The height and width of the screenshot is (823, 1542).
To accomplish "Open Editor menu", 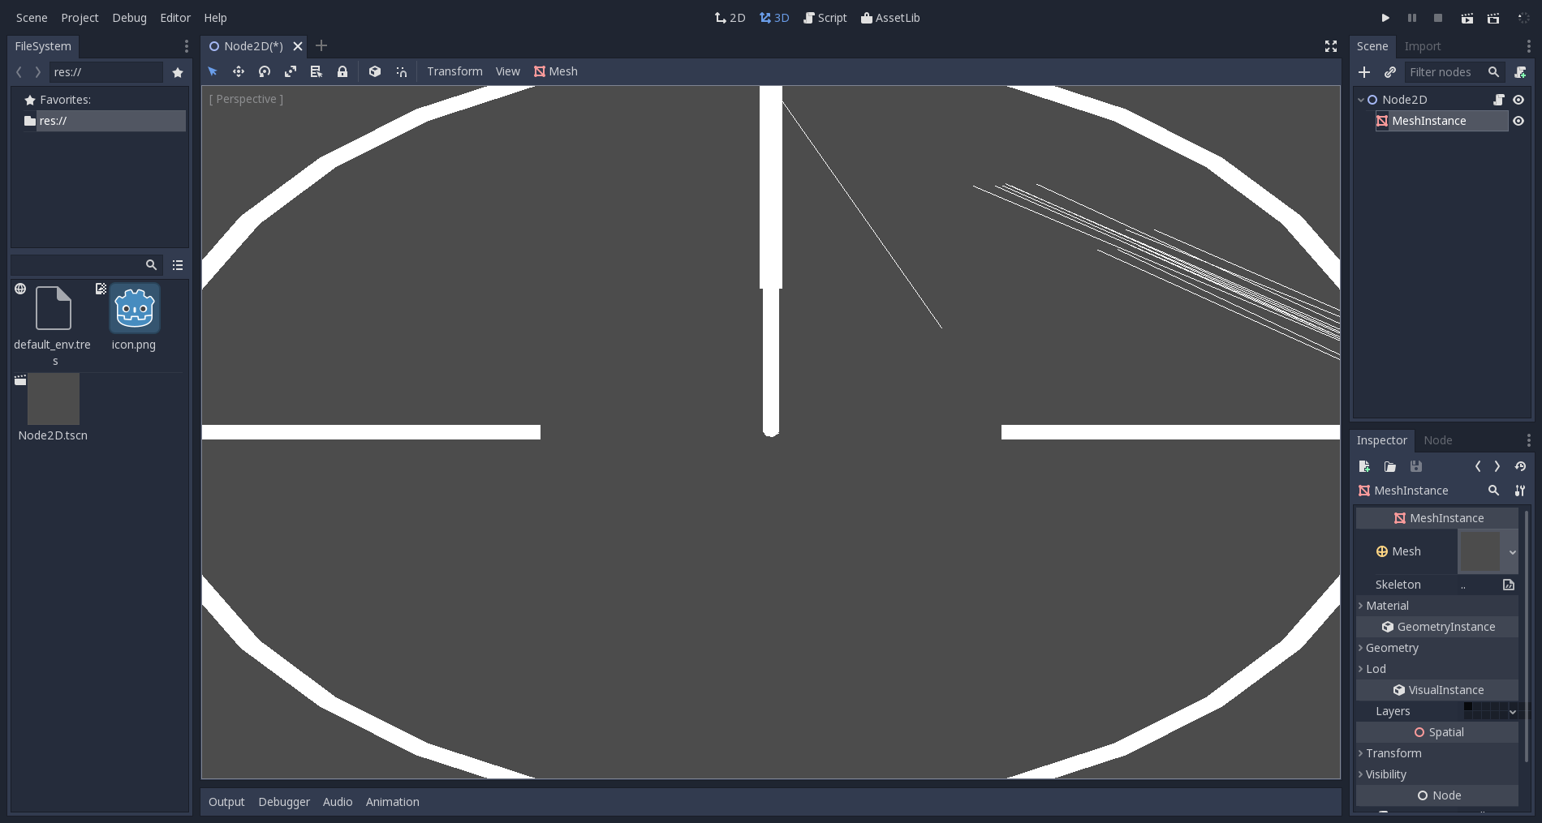I will pos(175,18).
